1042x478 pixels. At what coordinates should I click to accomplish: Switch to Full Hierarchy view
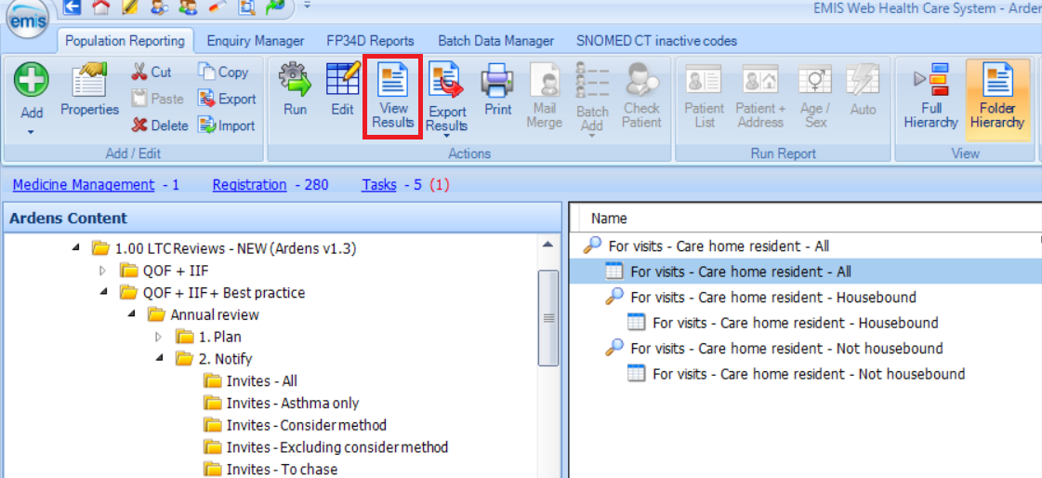(x=931, y=97)
